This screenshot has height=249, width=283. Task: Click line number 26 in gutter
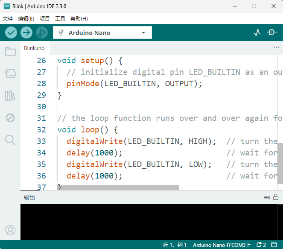pyautogui.click(x=41, y=61)
